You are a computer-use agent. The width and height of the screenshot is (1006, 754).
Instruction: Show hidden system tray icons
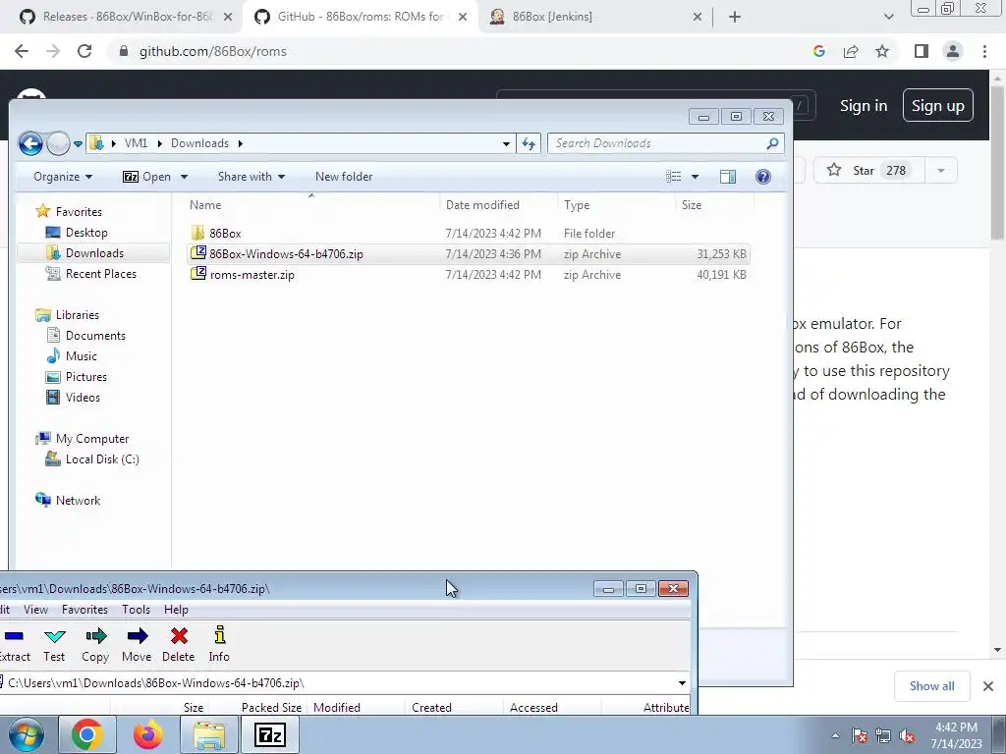click(x=835, y=736)
